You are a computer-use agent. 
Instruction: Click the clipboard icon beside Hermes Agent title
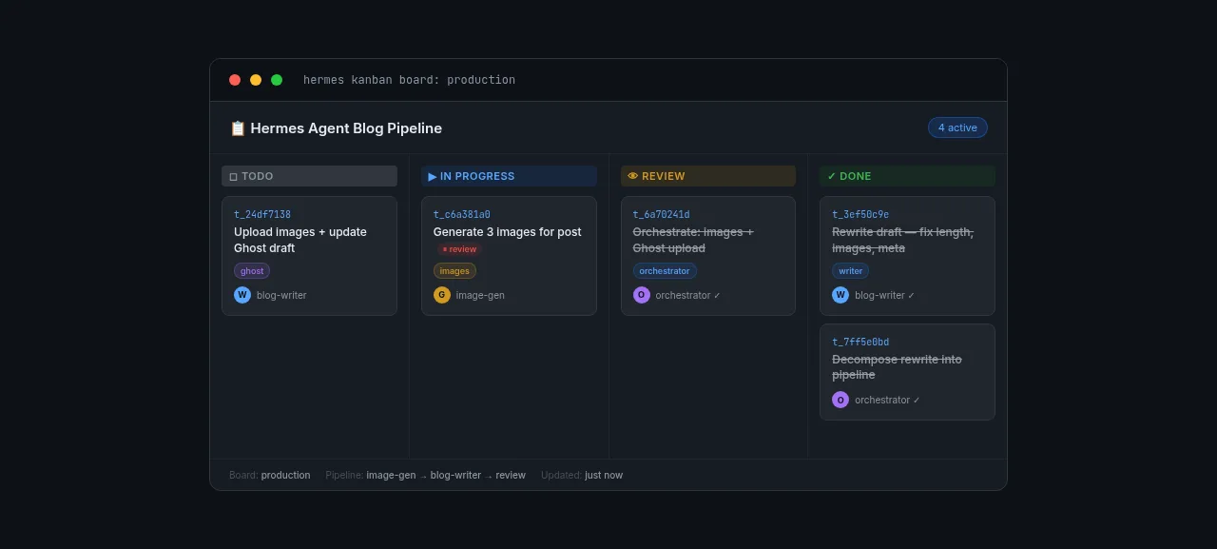click(238, 128)
